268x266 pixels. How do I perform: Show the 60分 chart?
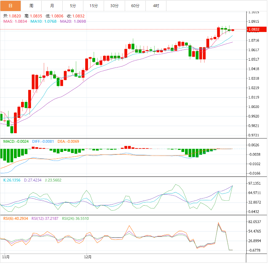point(135,6)
